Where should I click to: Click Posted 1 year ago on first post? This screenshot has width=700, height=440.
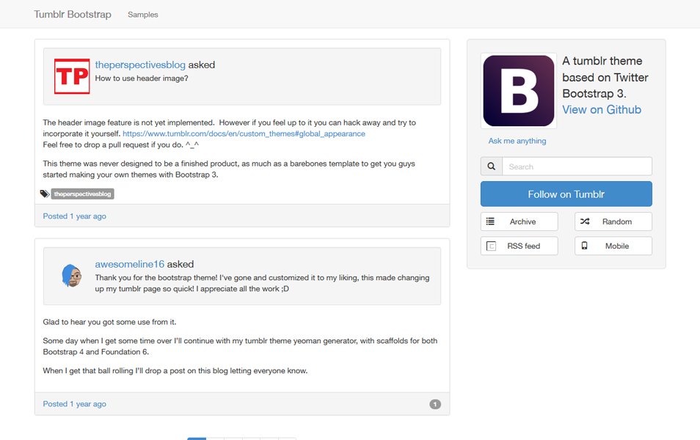[75, 216]
